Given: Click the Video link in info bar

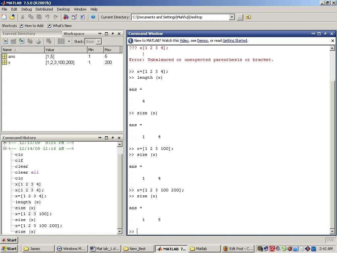Looking at the screenshot, I should (x=184, y=41).
